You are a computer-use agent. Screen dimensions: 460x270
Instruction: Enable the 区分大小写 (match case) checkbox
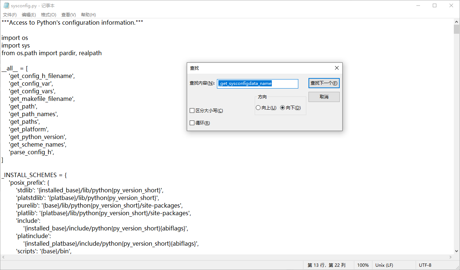(192, 110)
